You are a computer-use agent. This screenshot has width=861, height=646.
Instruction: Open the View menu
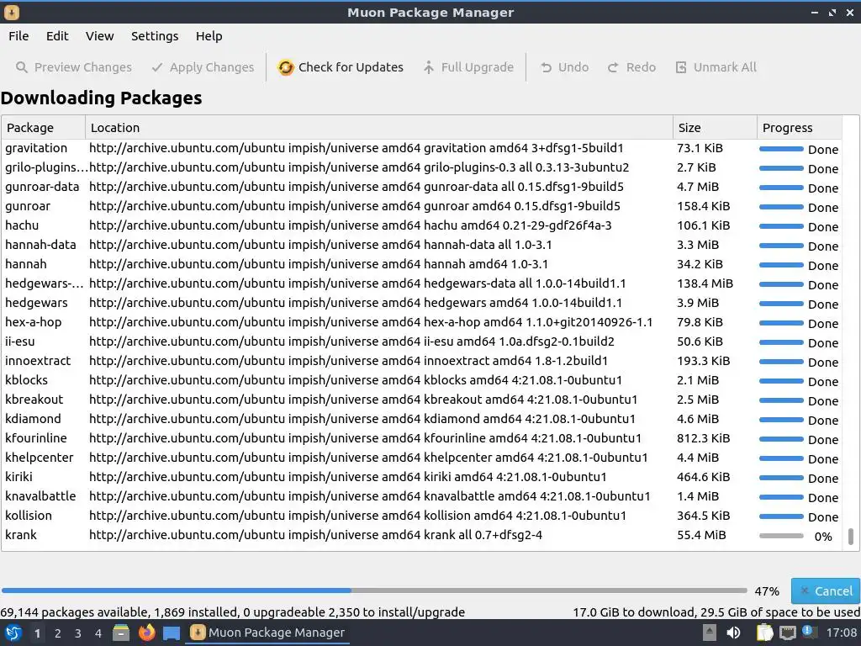99,36
